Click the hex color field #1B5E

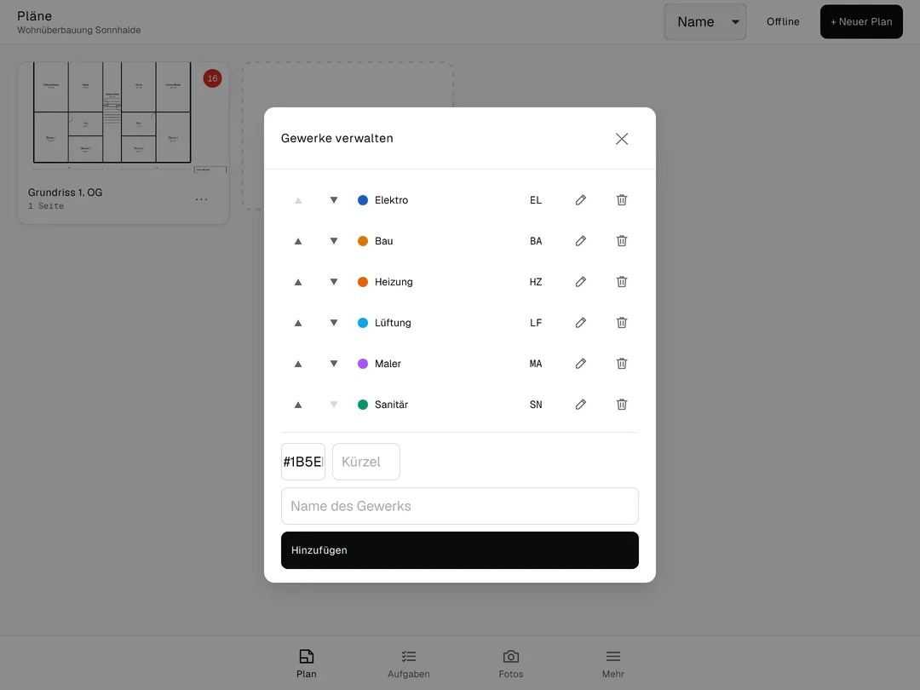pyautogui.click(x=302, y=462)
